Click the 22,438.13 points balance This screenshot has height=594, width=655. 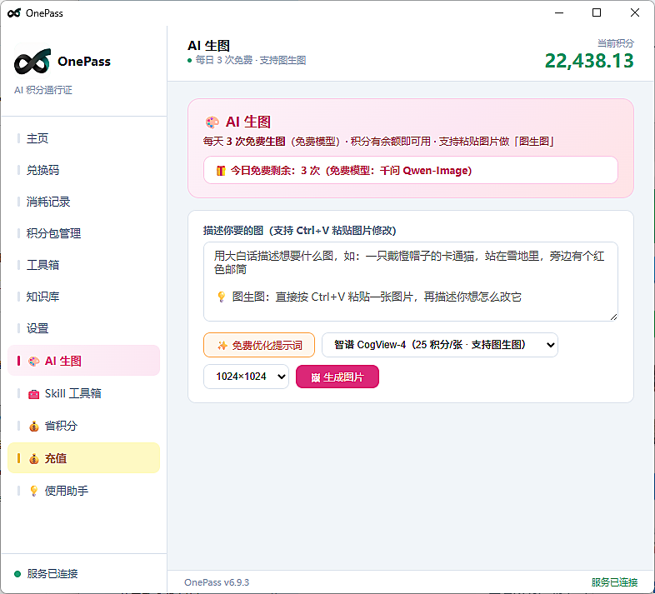pos(589,61)
